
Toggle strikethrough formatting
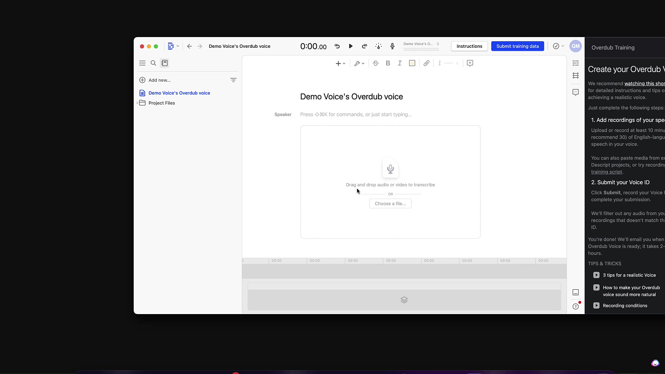coord(376,63)
